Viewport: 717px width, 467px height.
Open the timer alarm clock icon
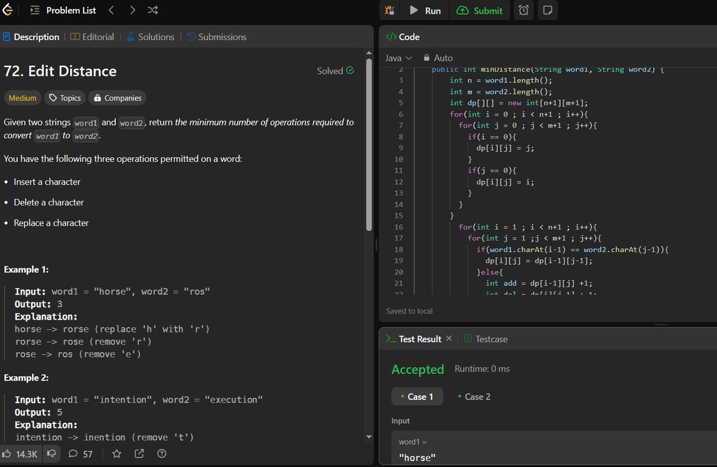(x=523, y=10)
